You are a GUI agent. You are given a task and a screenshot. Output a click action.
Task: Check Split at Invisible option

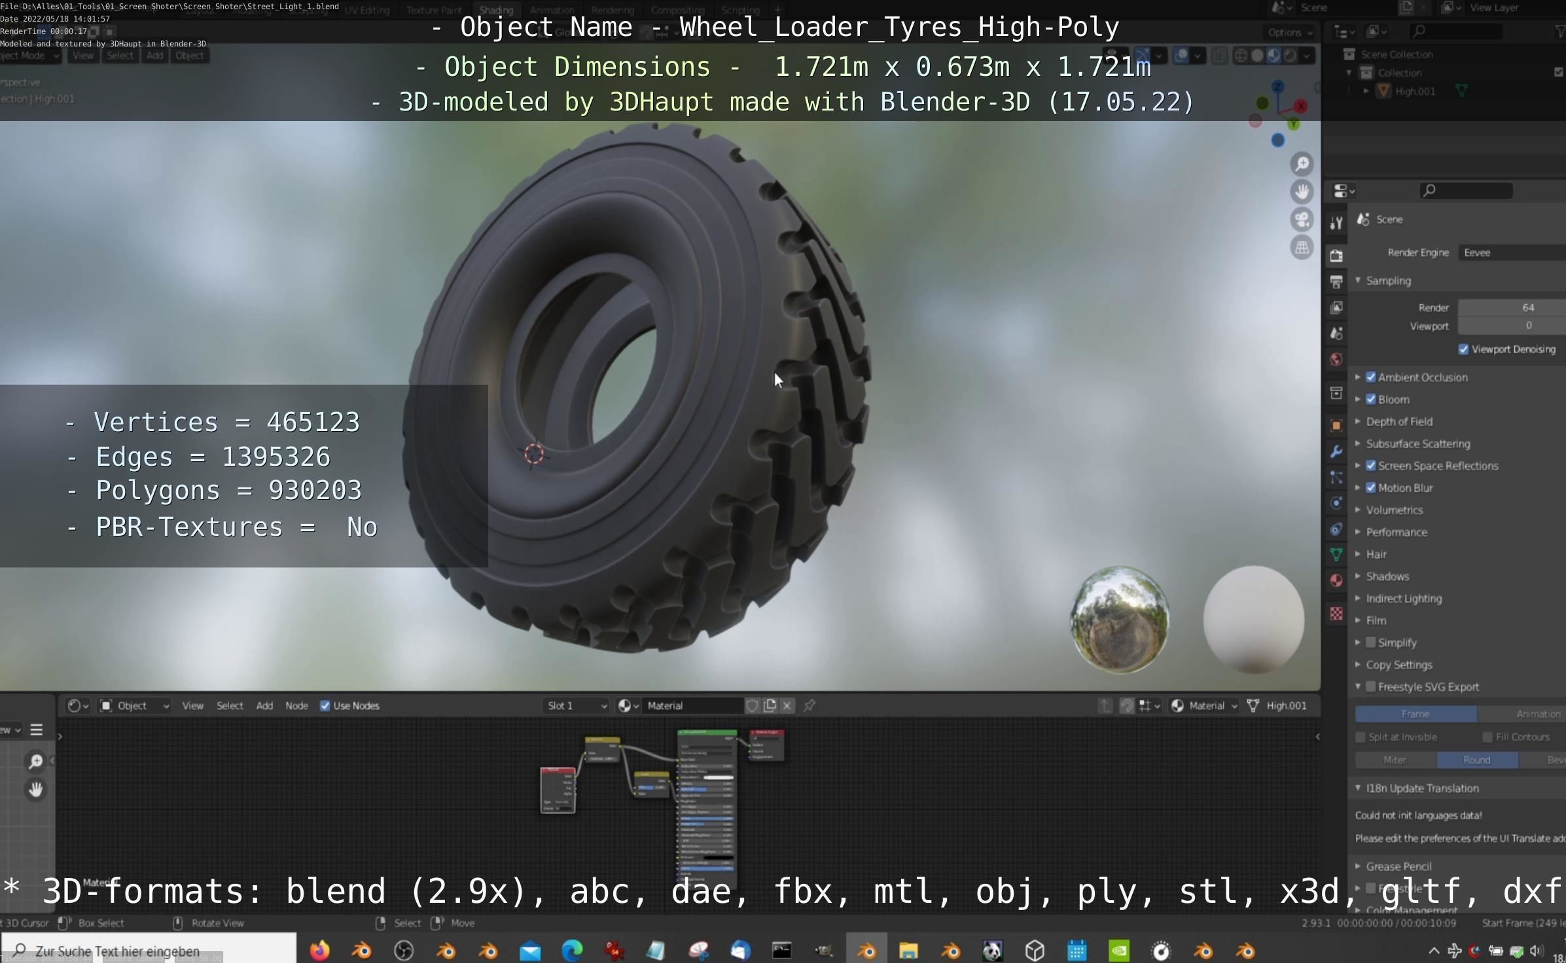[x=1361, y=737]
